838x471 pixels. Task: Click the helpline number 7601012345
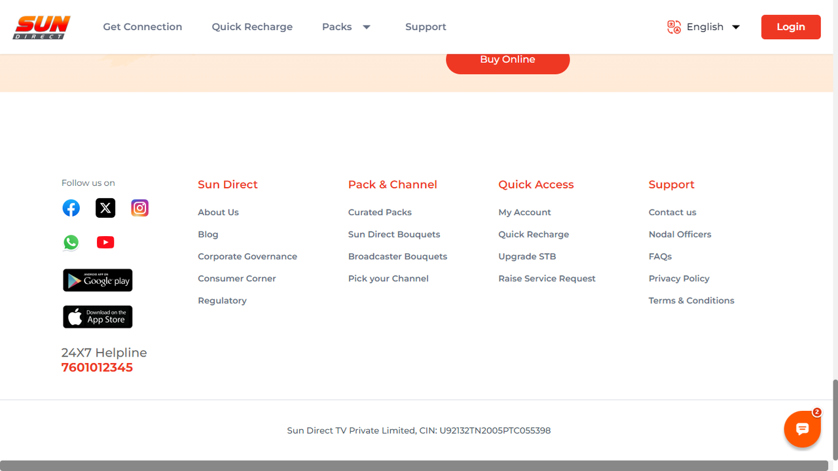[x=97, y=368]
